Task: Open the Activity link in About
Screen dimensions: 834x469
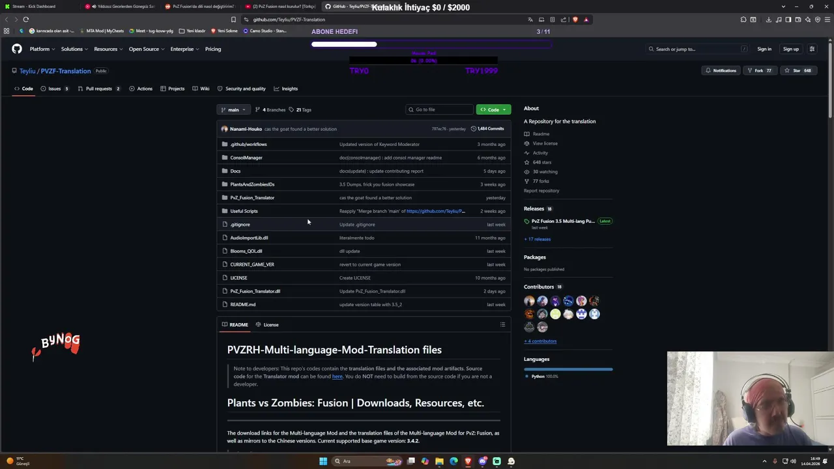Action: point(540,153)
